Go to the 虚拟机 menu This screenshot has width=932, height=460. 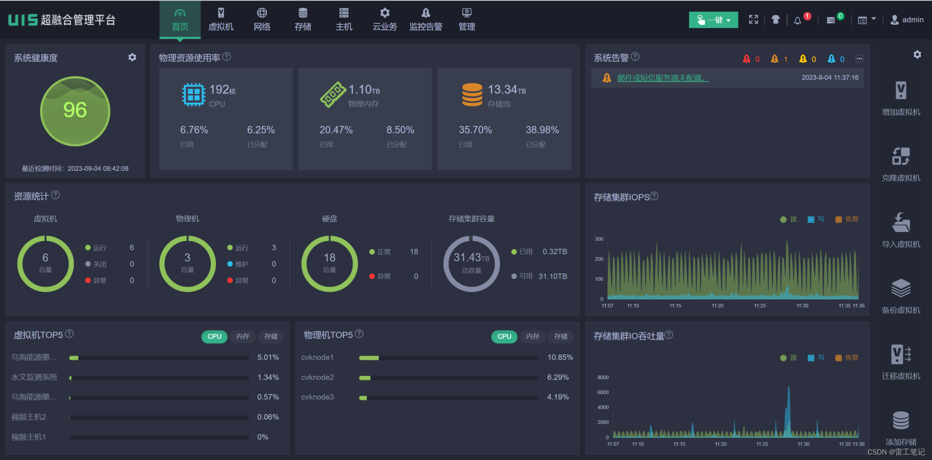[x=221, y=20]
